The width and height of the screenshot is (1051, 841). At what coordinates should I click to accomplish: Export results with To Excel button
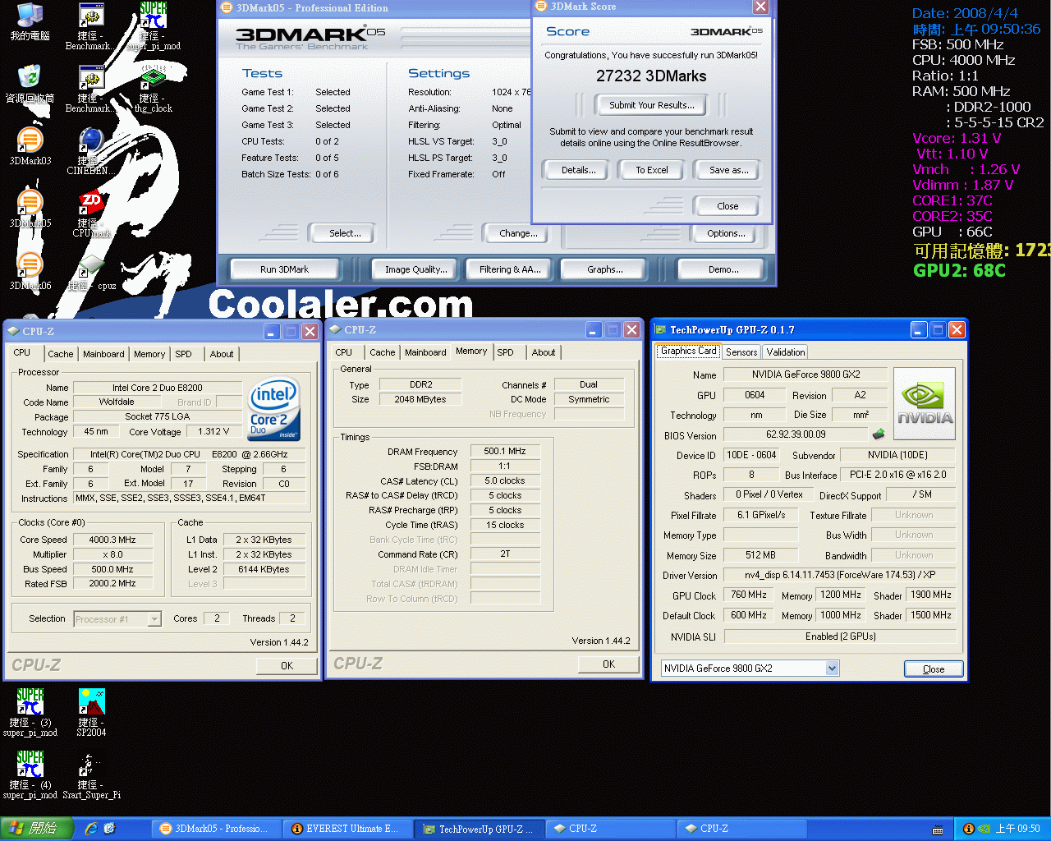coord(652,170)
